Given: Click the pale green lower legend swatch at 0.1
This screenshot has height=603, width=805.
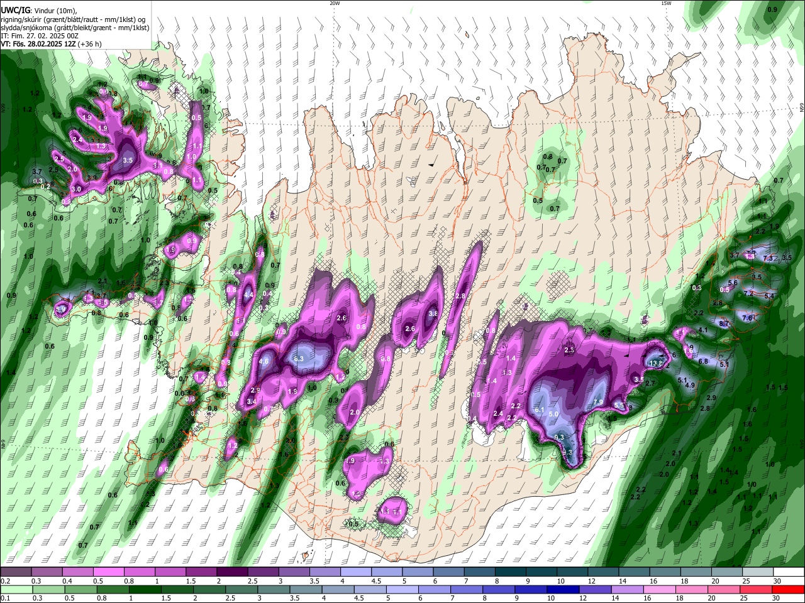Looking at the screenshot, I should [16, 589].
